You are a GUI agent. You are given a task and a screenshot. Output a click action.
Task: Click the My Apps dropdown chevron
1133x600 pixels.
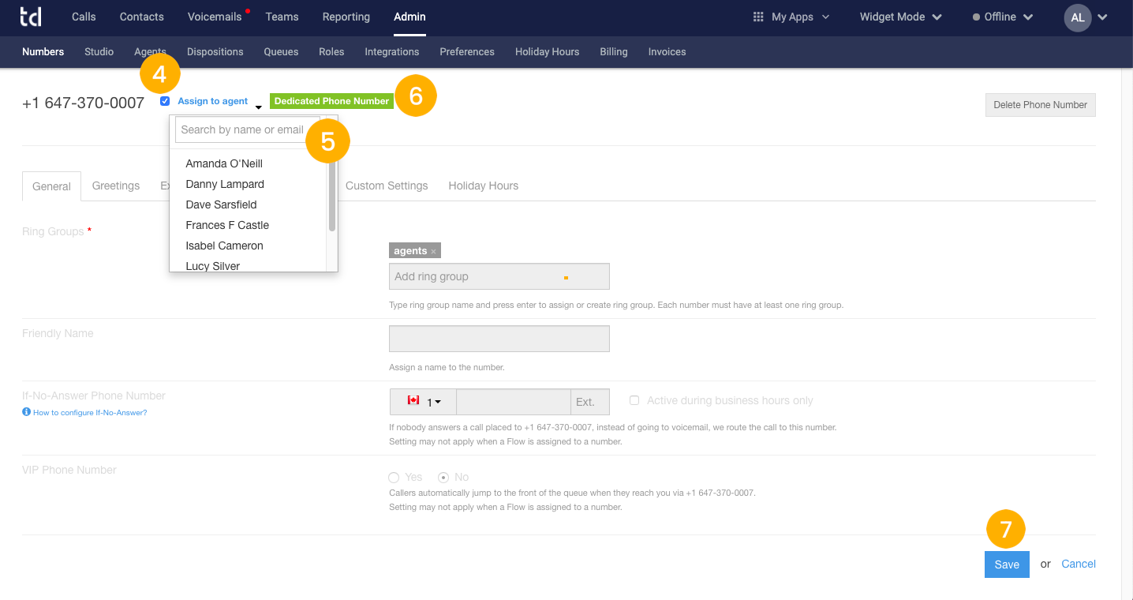(826, 17)
